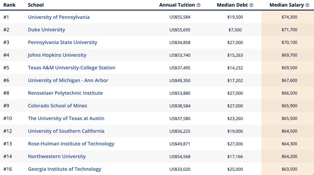This screenshot has height=175, width=314.
Task: Click the School column header
Action: pyautogui.click(x=36, y=5)
